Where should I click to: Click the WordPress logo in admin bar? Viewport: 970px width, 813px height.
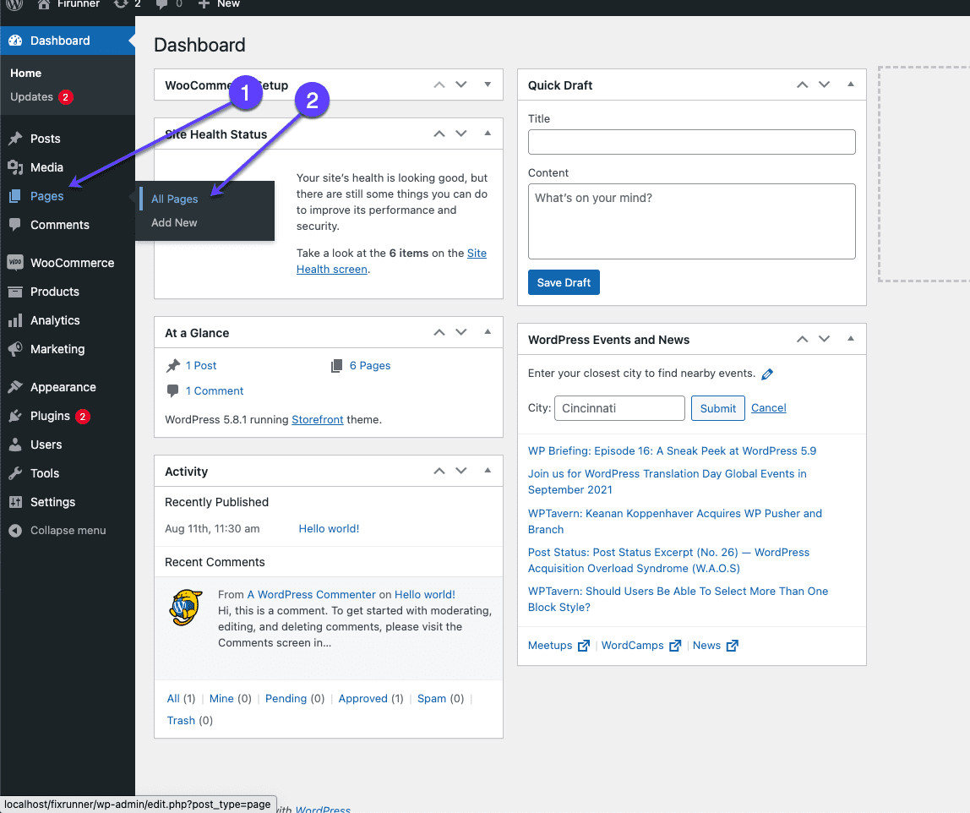pyautogui.click(x=15, y=4)
